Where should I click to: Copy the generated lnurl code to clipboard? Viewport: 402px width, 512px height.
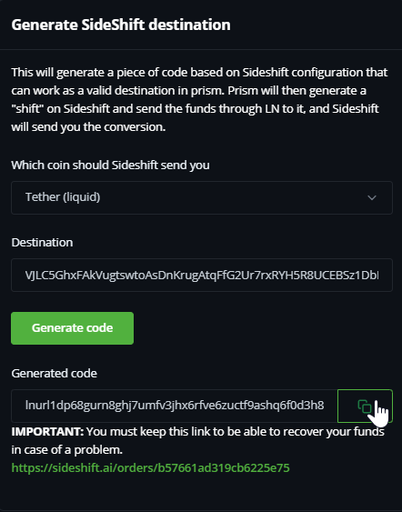(x=365, y=406)
